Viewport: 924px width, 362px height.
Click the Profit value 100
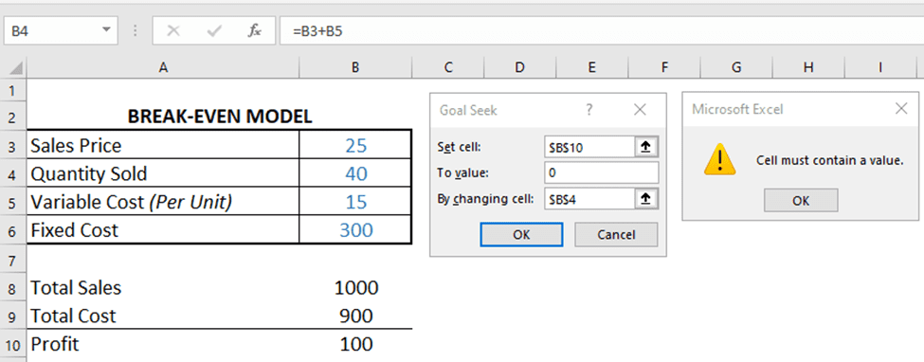[356, 344]
